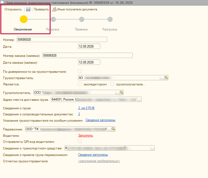Click the Грузоотправитель input field

coord(119,78)
